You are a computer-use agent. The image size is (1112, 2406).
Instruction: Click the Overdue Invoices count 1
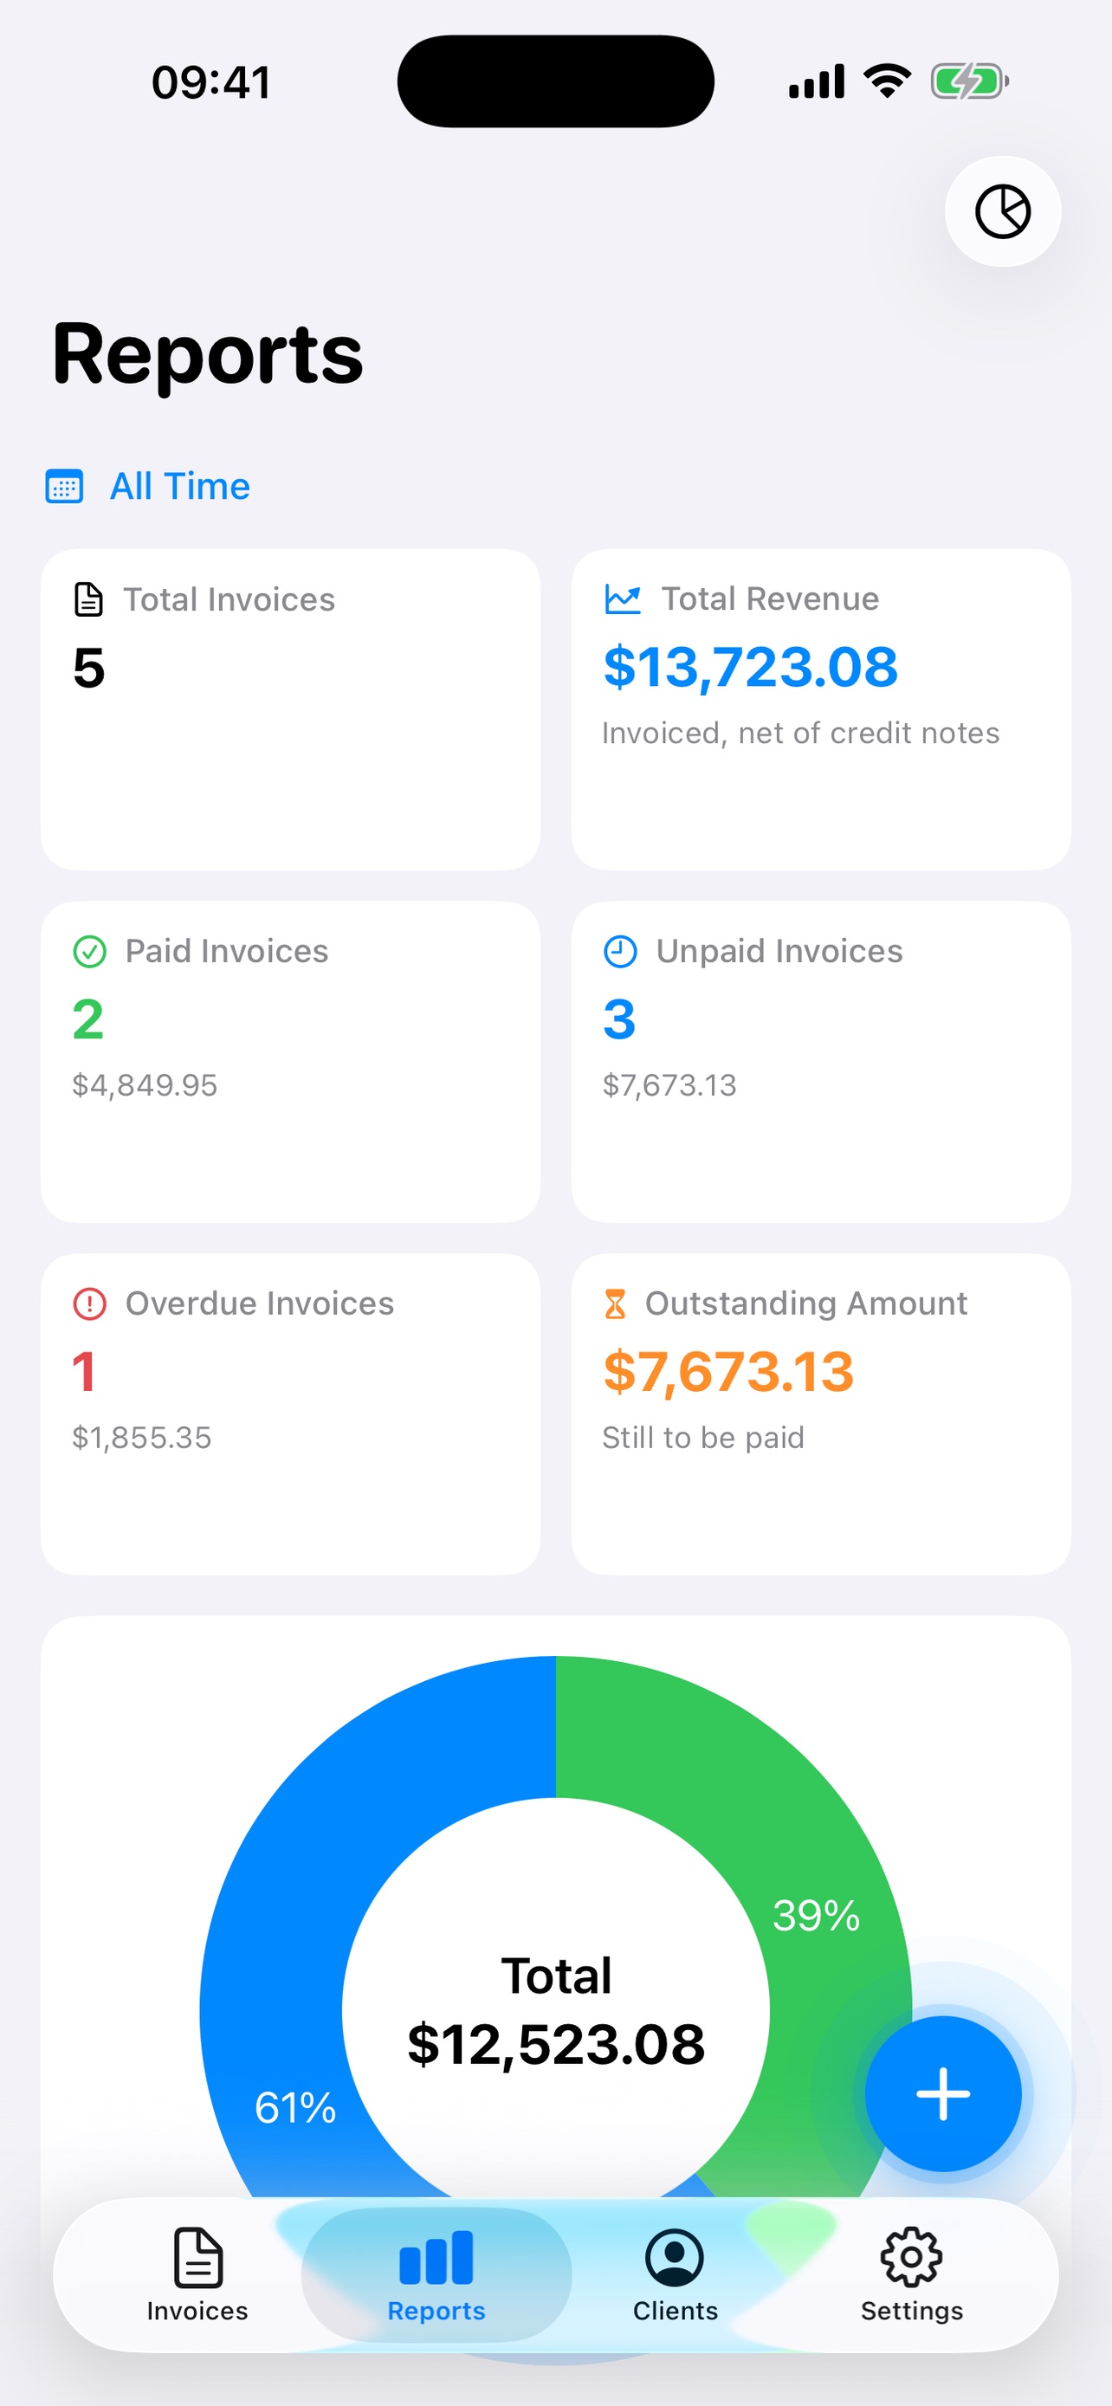click(84, 1371)
